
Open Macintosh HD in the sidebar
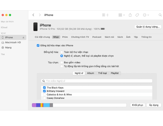tap(13, 42)
